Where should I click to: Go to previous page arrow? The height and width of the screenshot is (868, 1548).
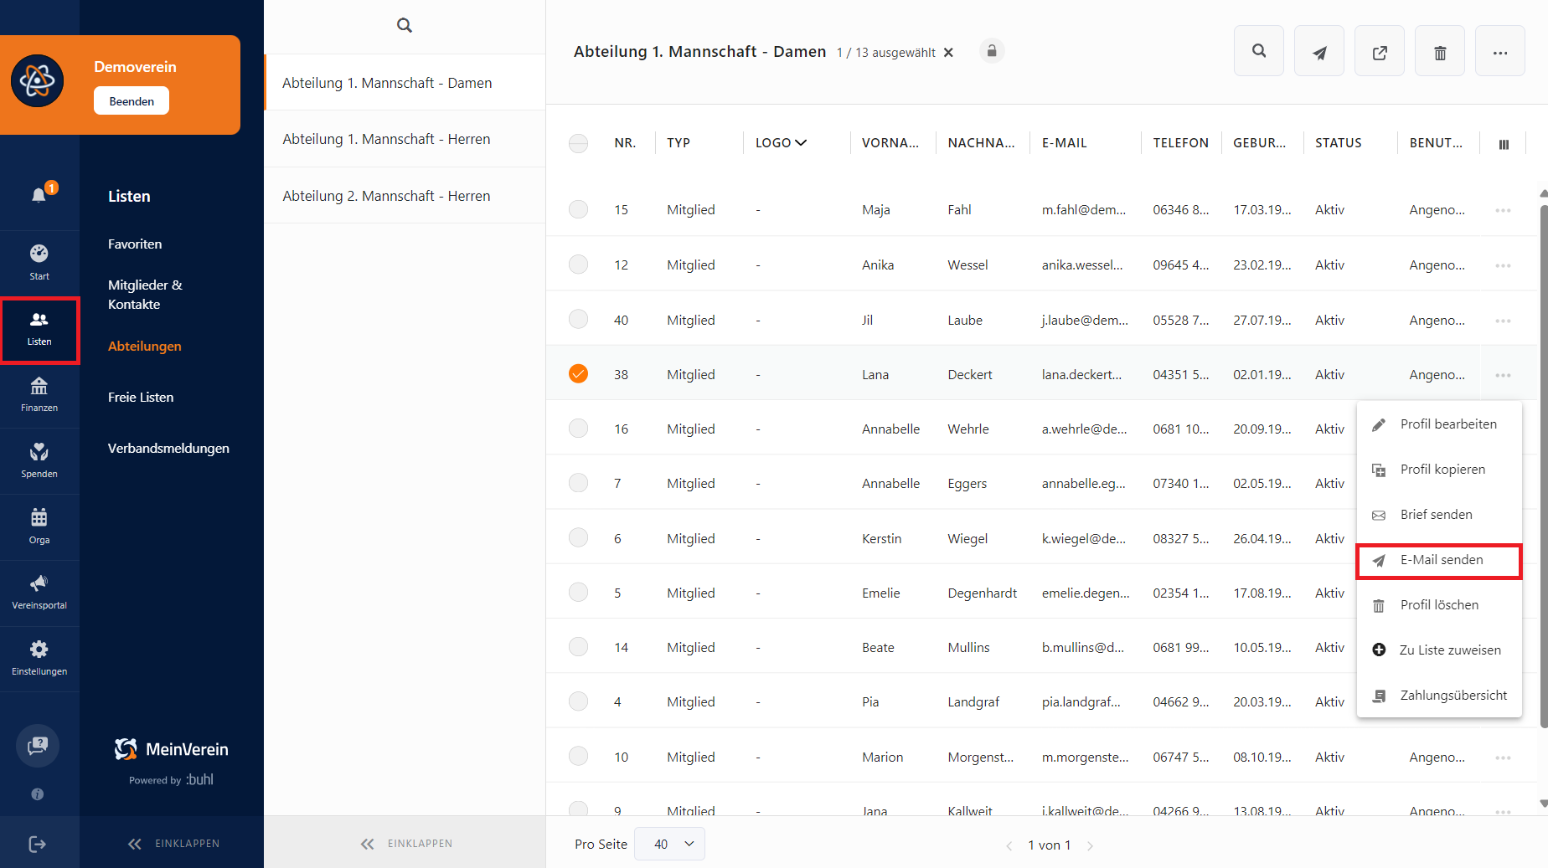click(1009, 845)
